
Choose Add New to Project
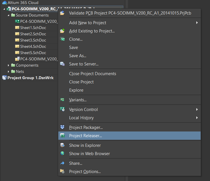coord(129,23)
